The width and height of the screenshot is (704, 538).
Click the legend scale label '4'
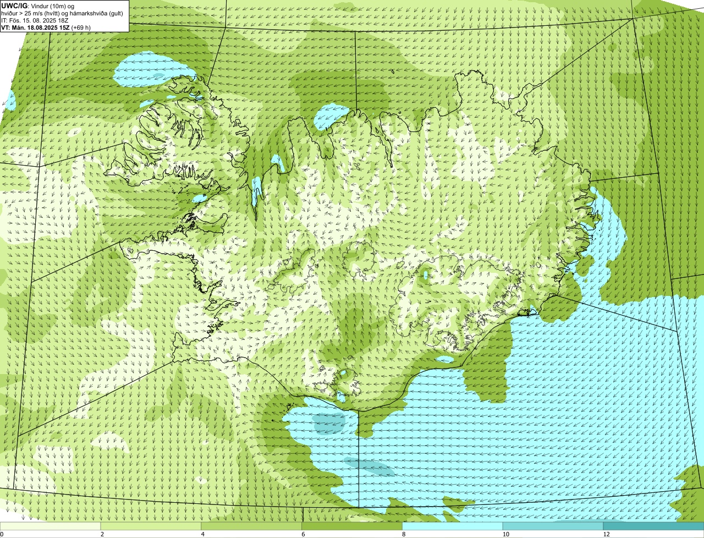point(203,534)
